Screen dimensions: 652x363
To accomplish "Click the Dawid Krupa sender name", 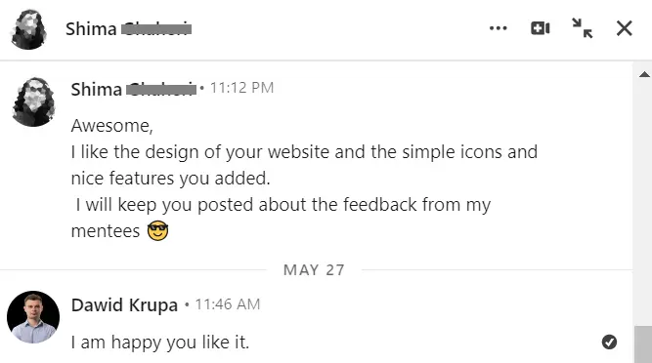I will (124, 305).
